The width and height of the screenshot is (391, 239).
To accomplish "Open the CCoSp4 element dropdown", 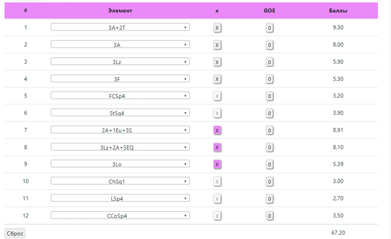I will click(120, 216).
